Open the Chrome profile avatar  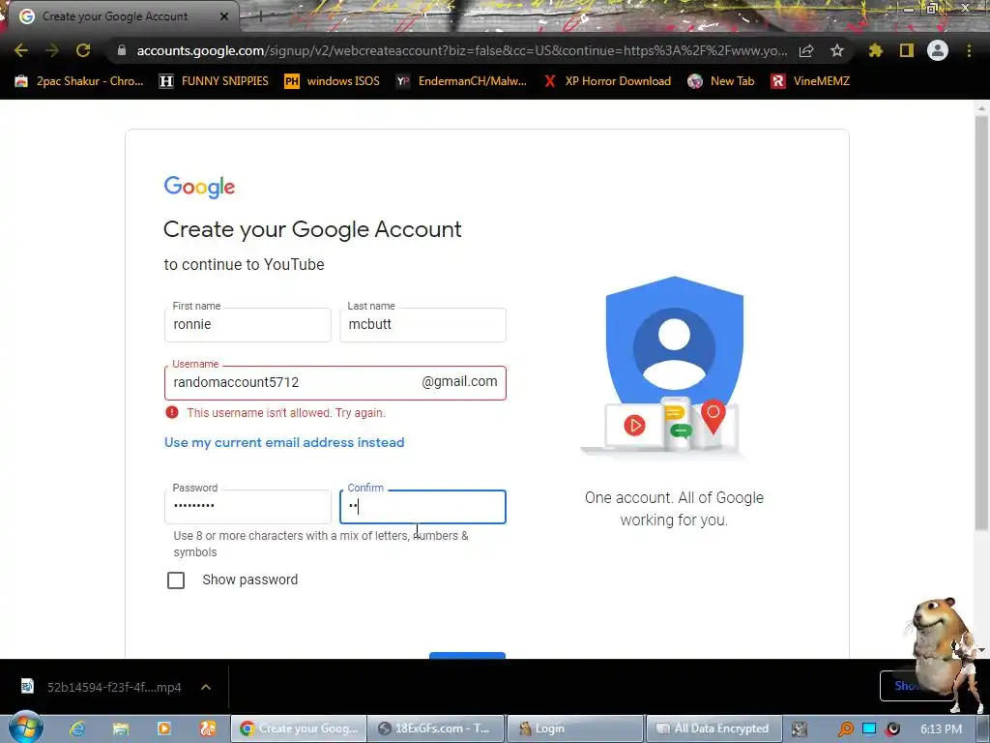click(x=938, y=50)
